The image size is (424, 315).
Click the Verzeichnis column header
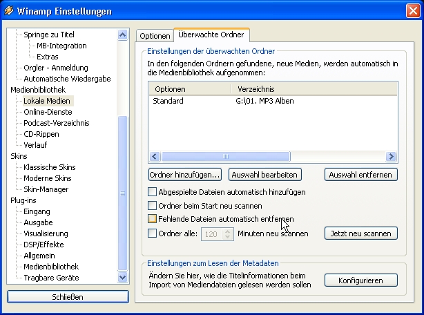pos(314,89)
